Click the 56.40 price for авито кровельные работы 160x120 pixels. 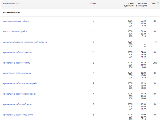point(143,21)
